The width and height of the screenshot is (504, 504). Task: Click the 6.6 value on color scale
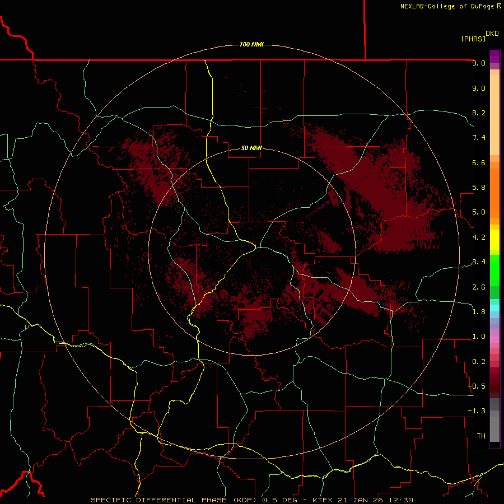(479, 162)
